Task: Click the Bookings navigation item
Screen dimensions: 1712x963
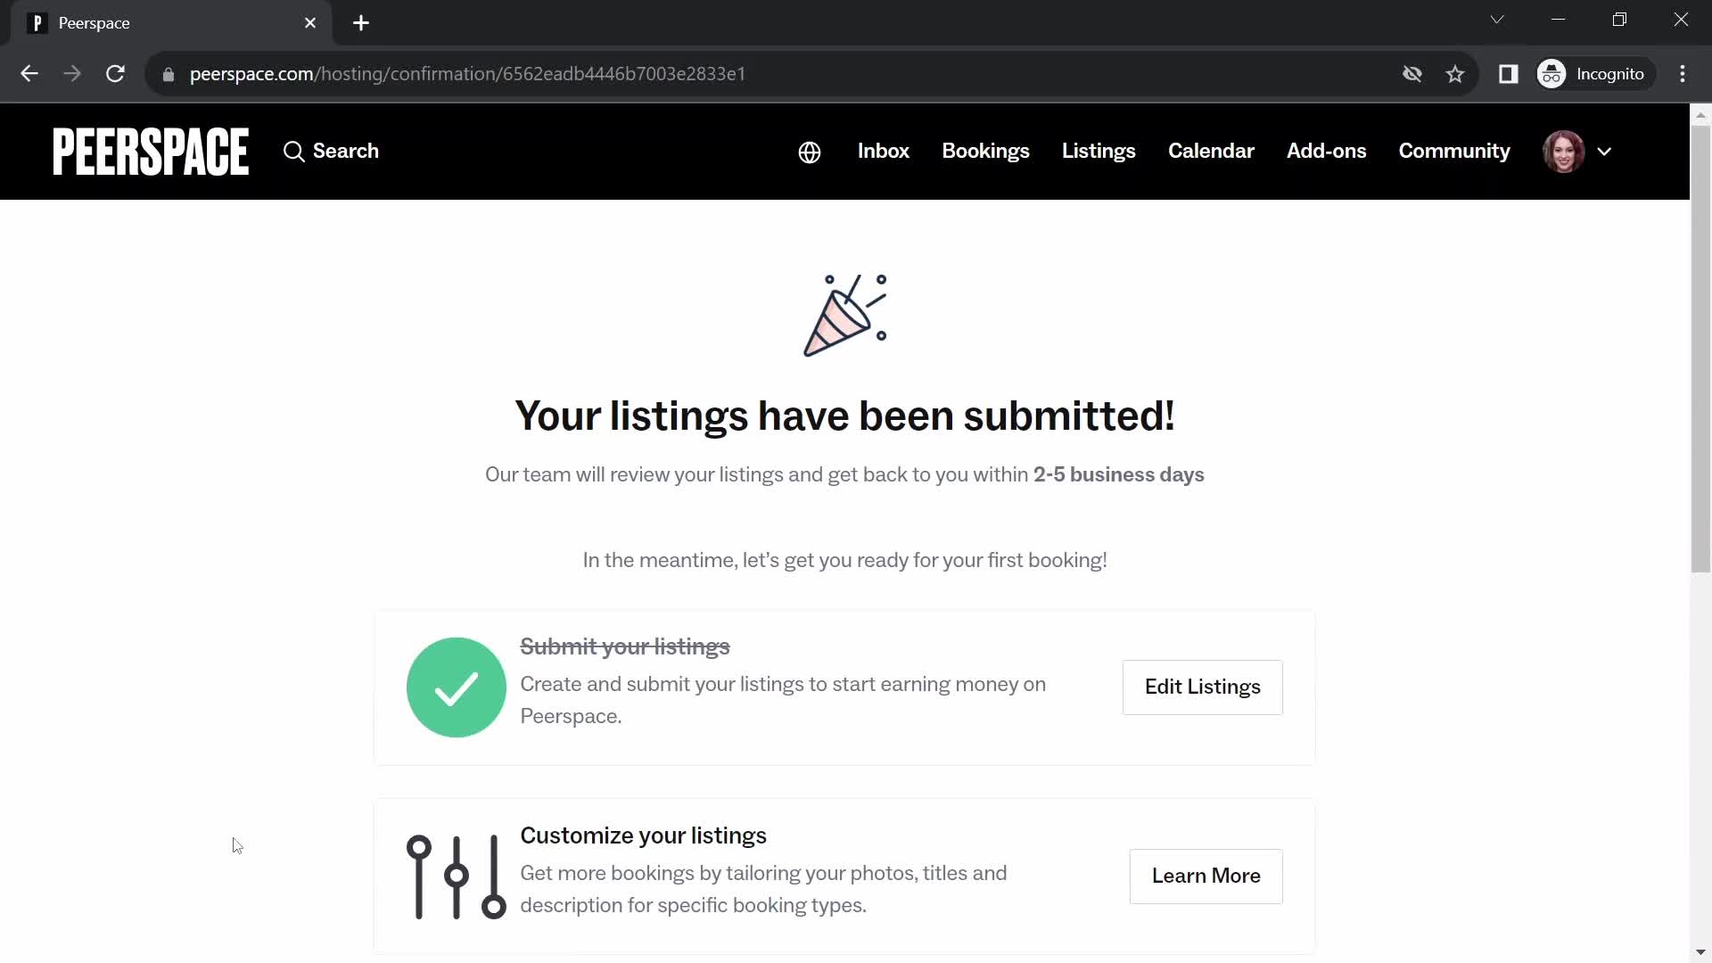Action: [985, 151]
